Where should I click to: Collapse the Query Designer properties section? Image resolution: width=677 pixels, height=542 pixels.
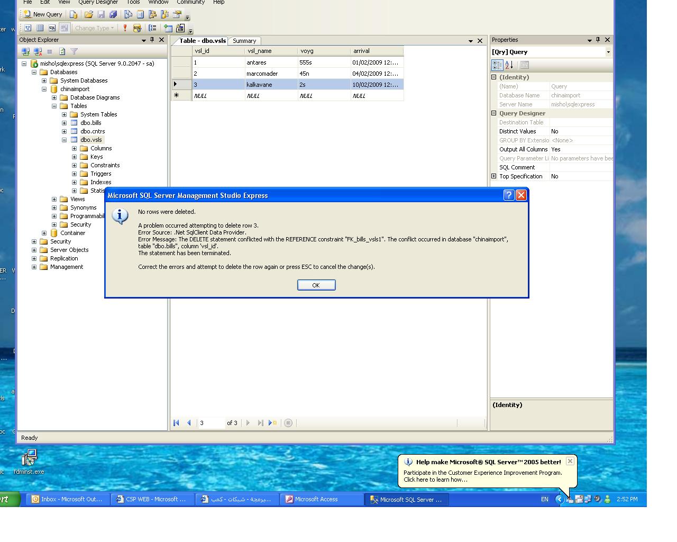[x=494, y=113]
